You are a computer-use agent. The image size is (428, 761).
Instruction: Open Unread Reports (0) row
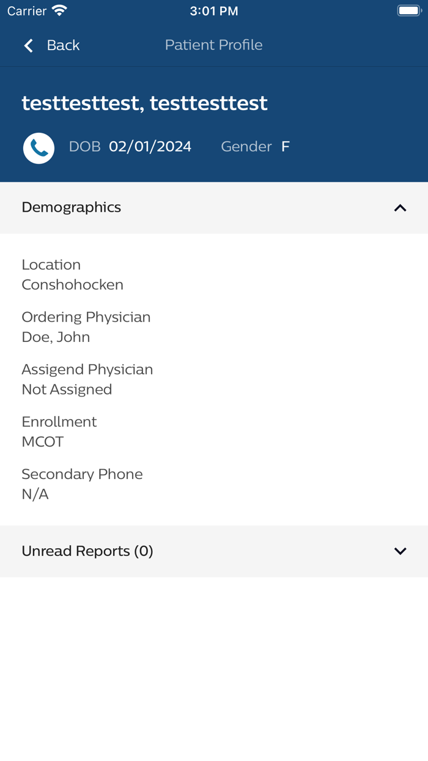(x=87, y=551)
